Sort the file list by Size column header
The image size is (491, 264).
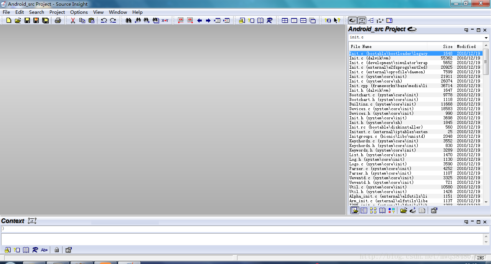pyautogui.click(x=441, y=46)
